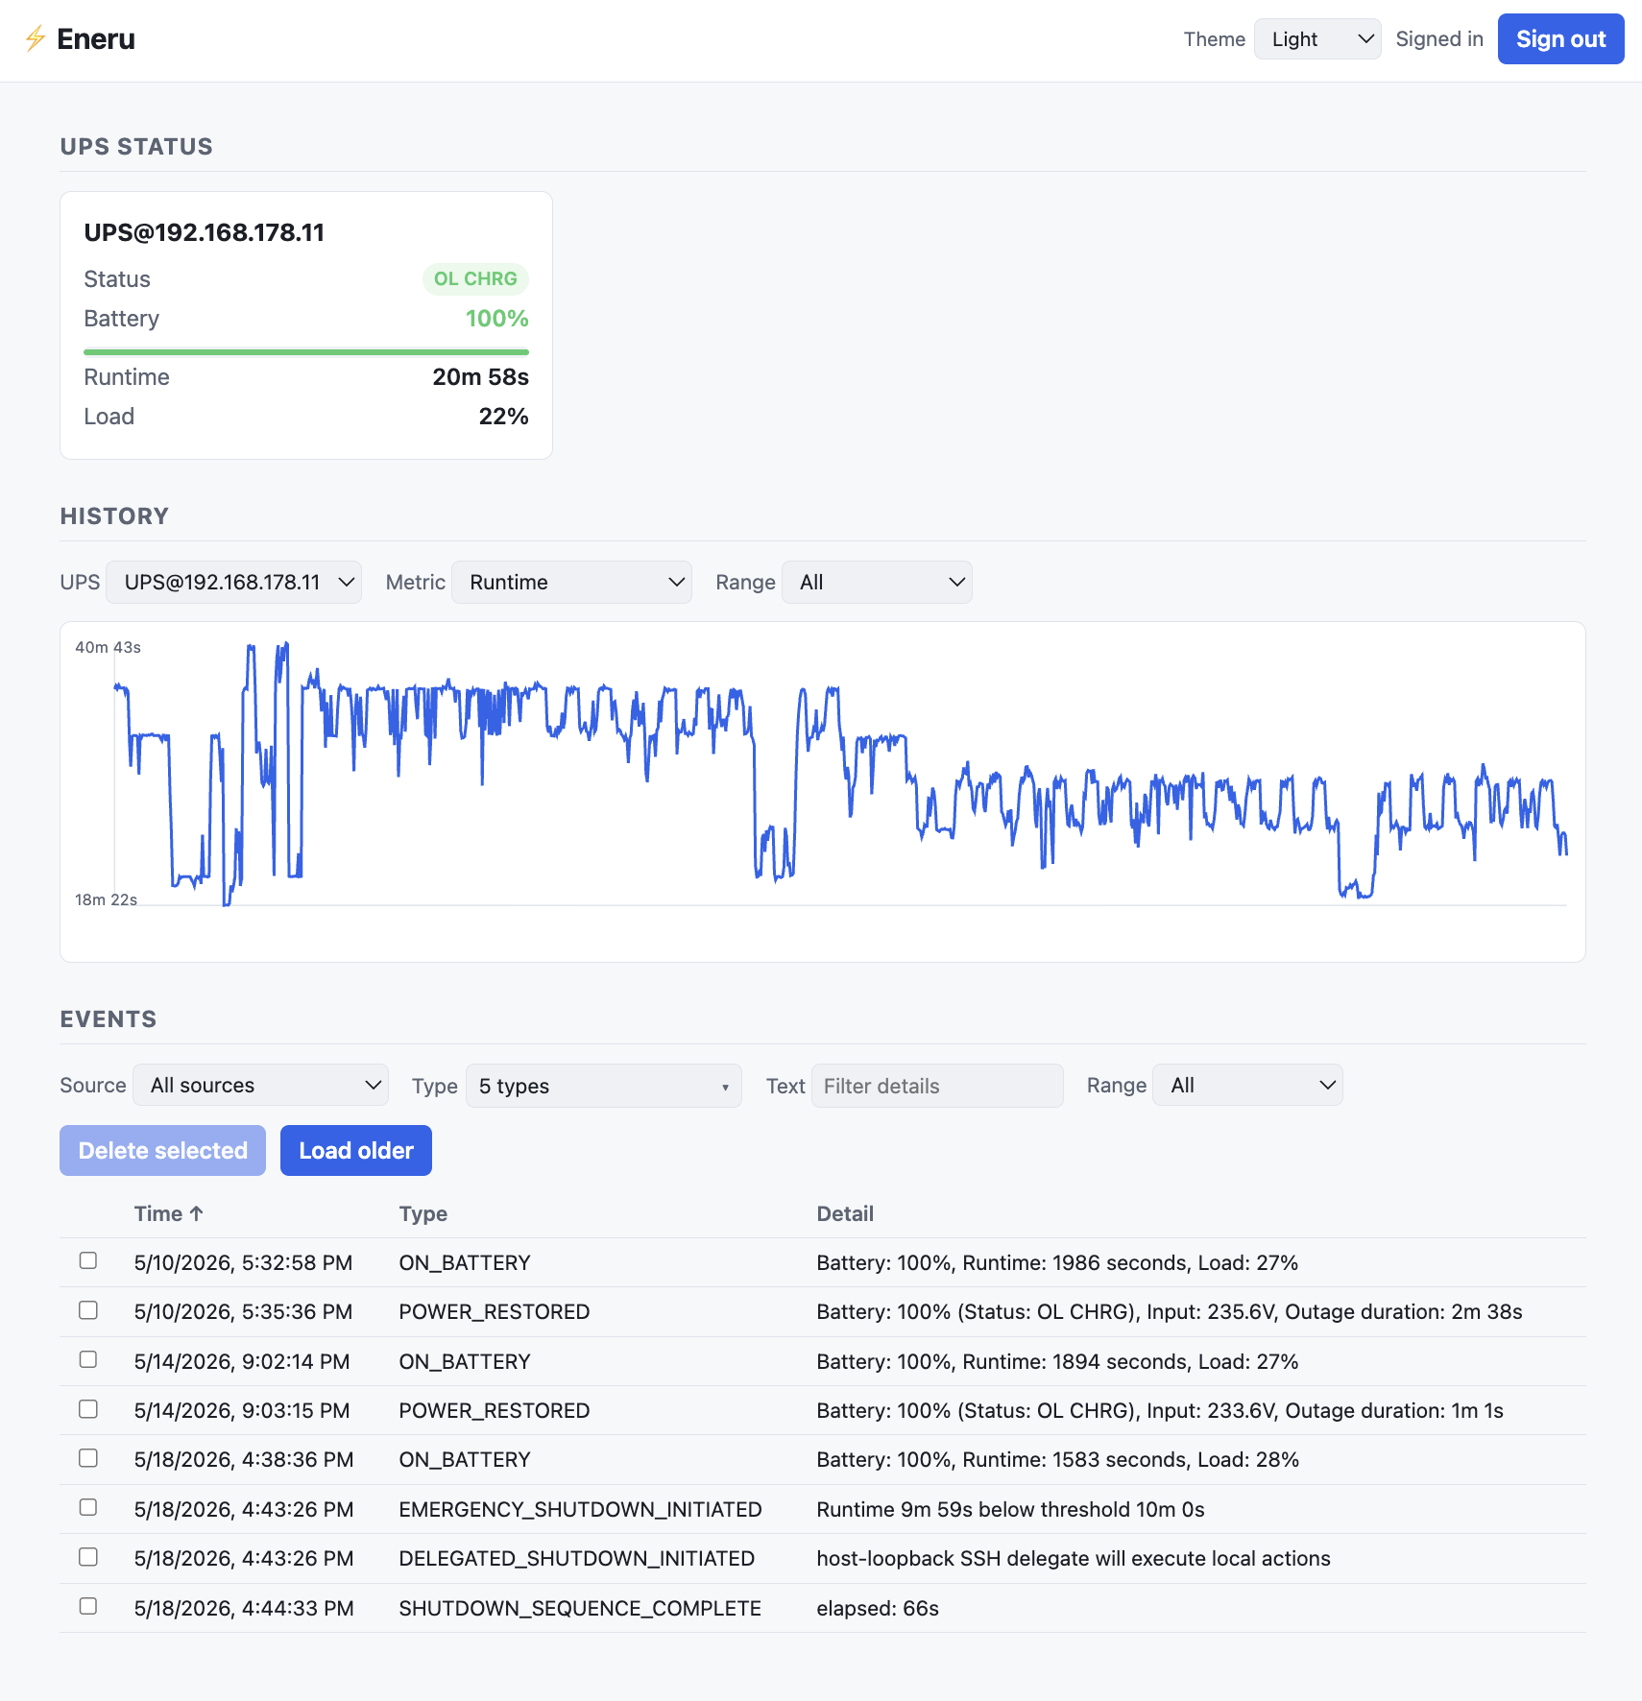Open the Theme dropdown showing Light
The height and width of the screenshot is (1701, 1642).
click(1317, 39)
